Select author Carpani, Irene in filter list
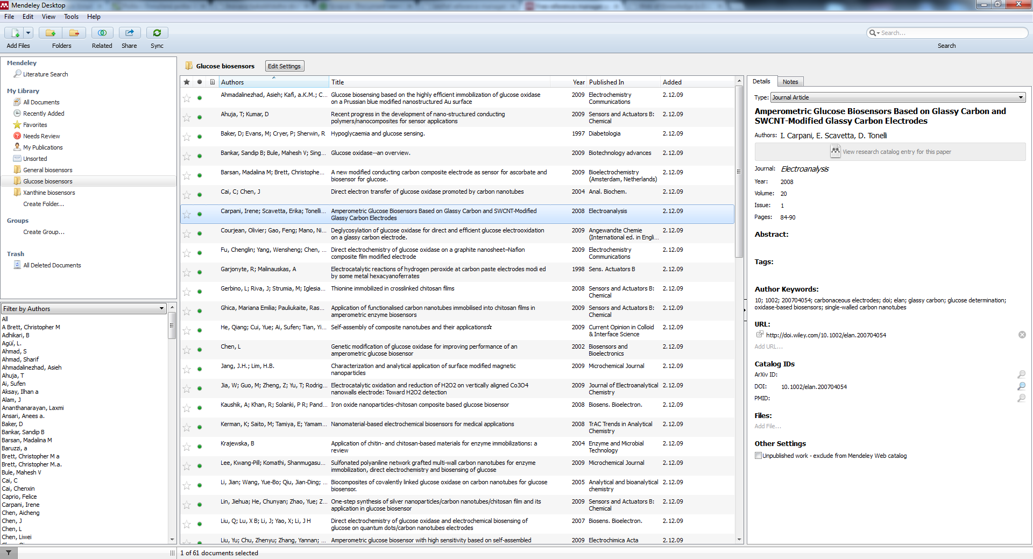1033x559 pixels. pyautogui.click(x=20, y=505)
